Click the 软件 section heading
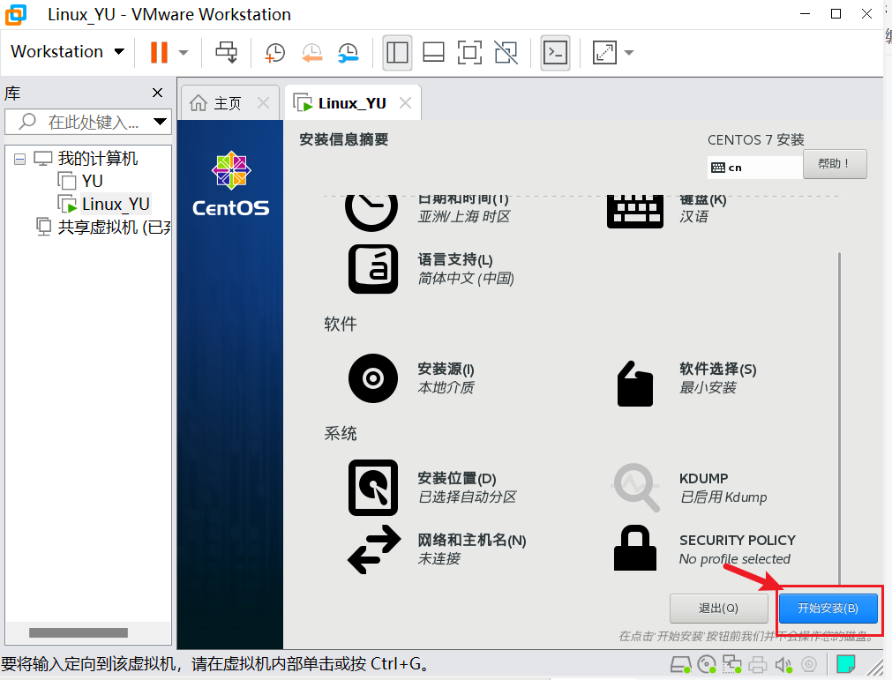892x680 pixels. pos(341,324)
